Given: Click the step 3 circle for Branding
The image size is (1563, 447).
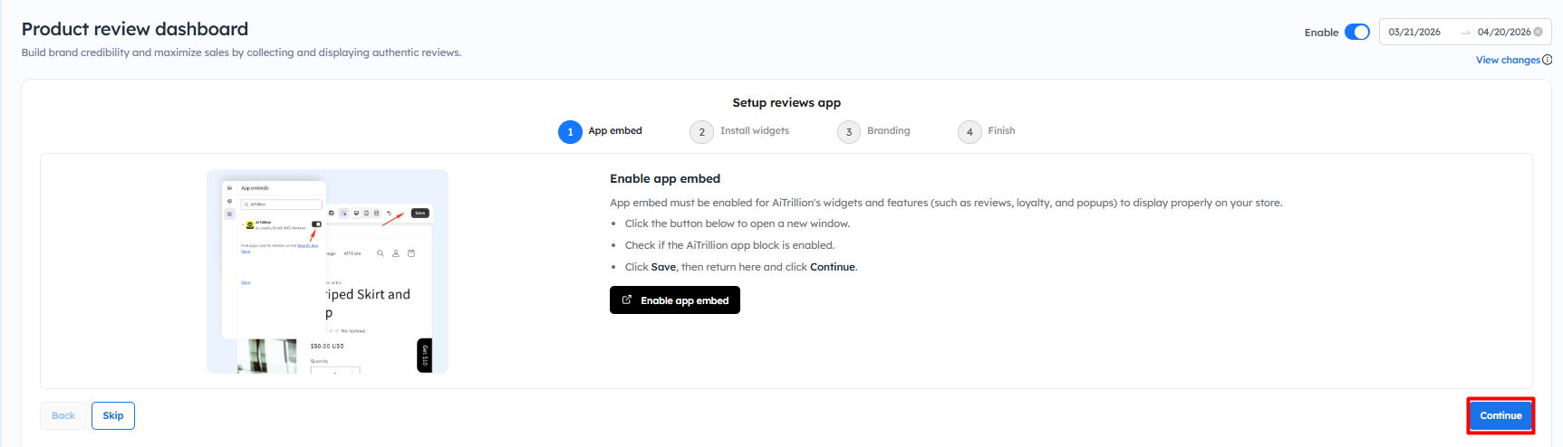Looking at the screenshot, I should pyautogui.click(x=849, y=132).
